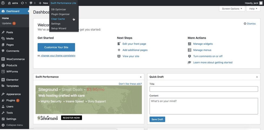Open the Help dropdown tab
The image size is (264, 130).
[x=253, y=9]
